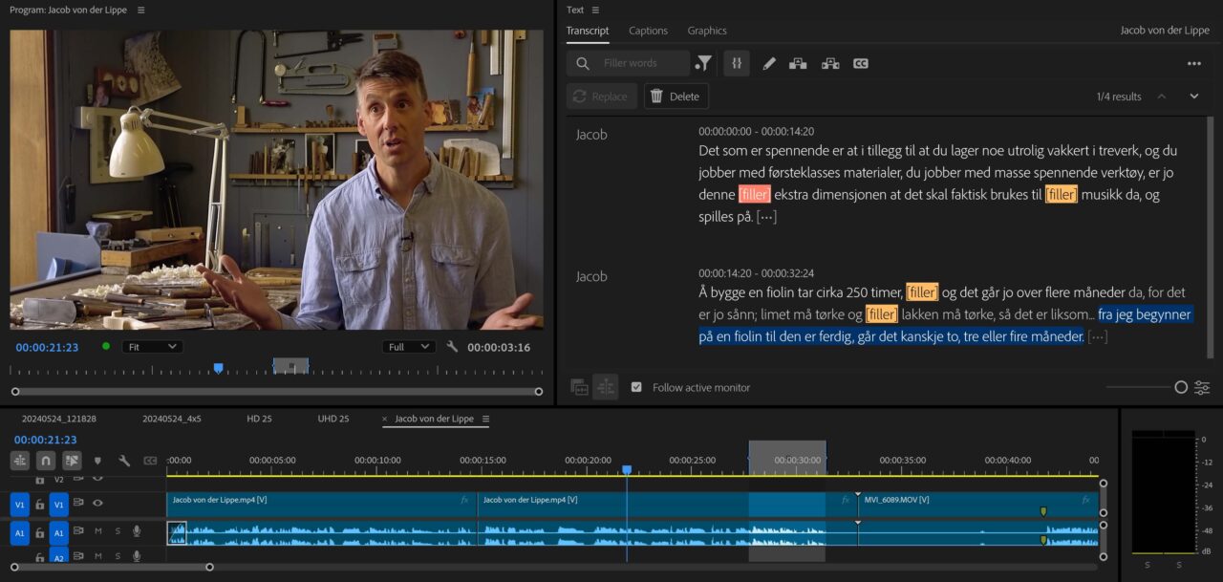Enable voice-over record microphone on A1
The width and height of the screenshot is (1223, 582).
(x=137, y=530)
